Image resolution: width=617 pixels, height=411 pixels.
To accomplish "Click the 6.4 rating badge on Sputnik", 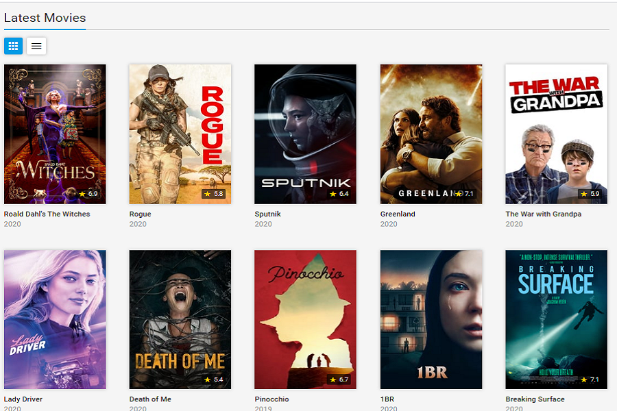I will pos(339,194).
